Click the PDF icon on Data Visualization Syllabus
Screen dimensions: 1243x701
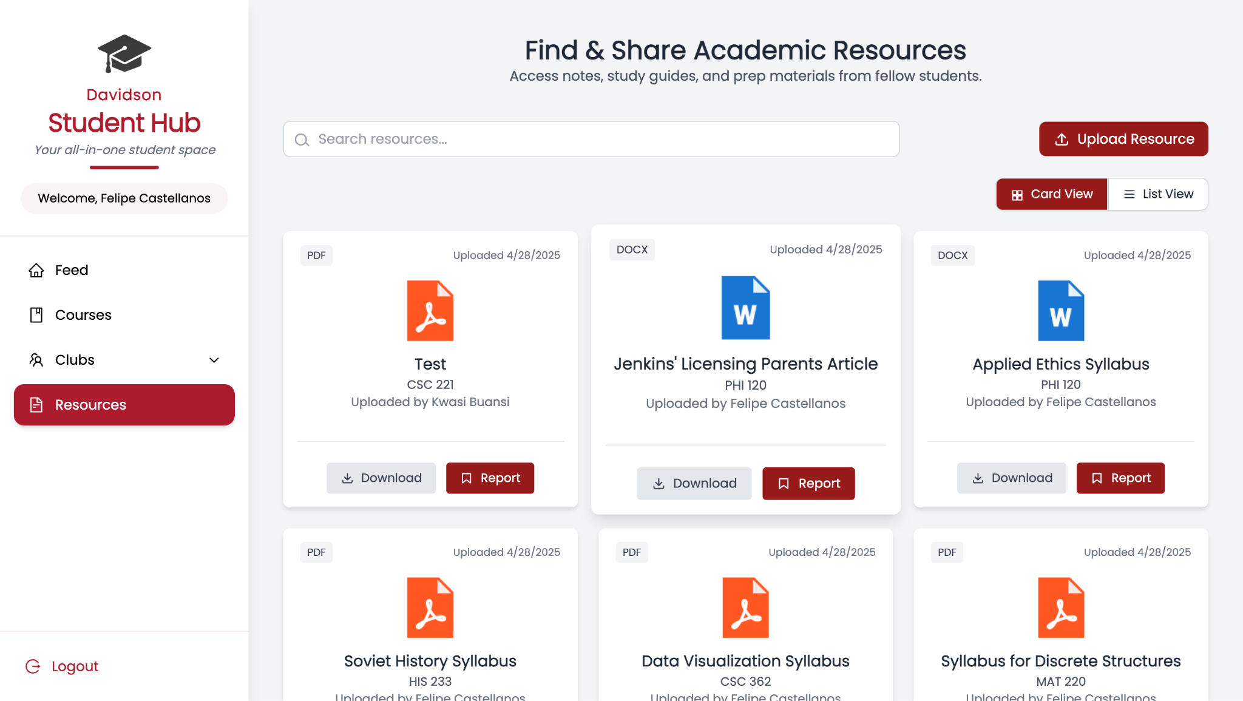tap(745, 607)
